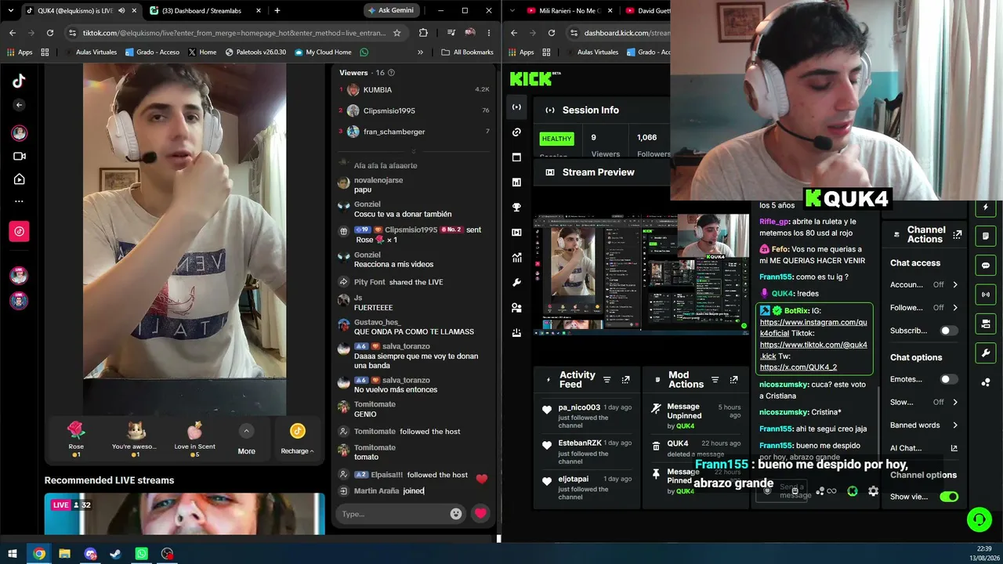Open the Chrome extensions puzzle icon
This screenshot has width=1003, height=564.
click(423, 33)
